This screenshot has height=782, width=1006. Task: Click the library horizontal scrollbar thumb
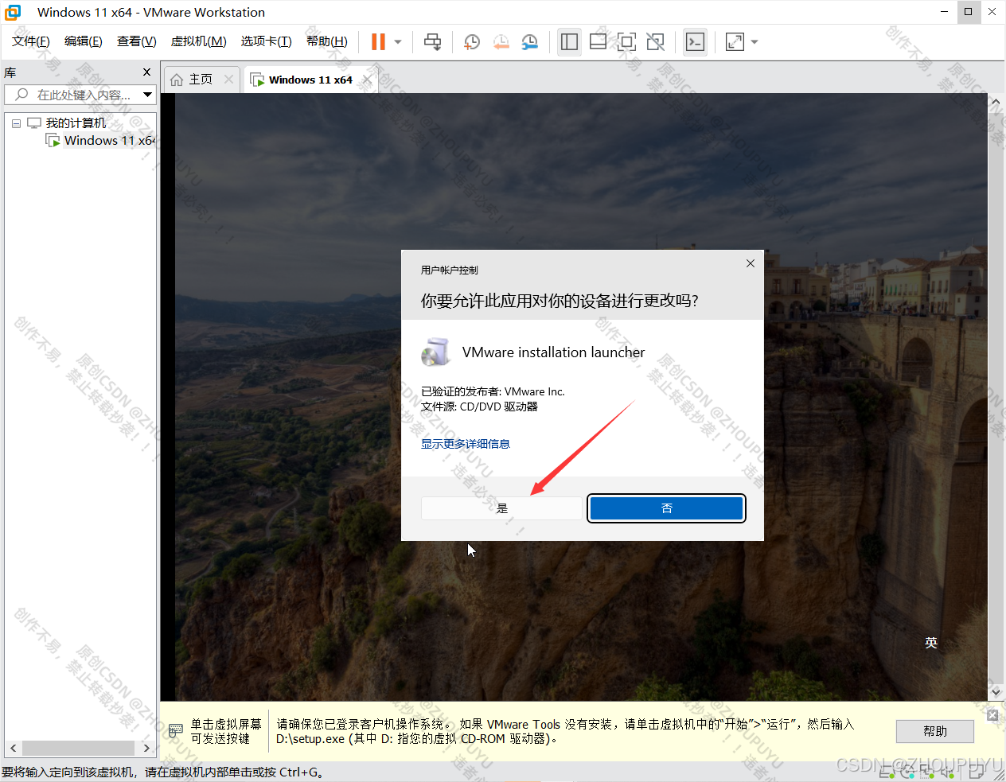78,748
